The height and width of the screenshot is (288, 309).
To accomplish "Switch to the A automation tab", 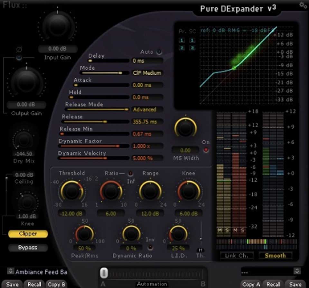I will (x=104, y=284).
